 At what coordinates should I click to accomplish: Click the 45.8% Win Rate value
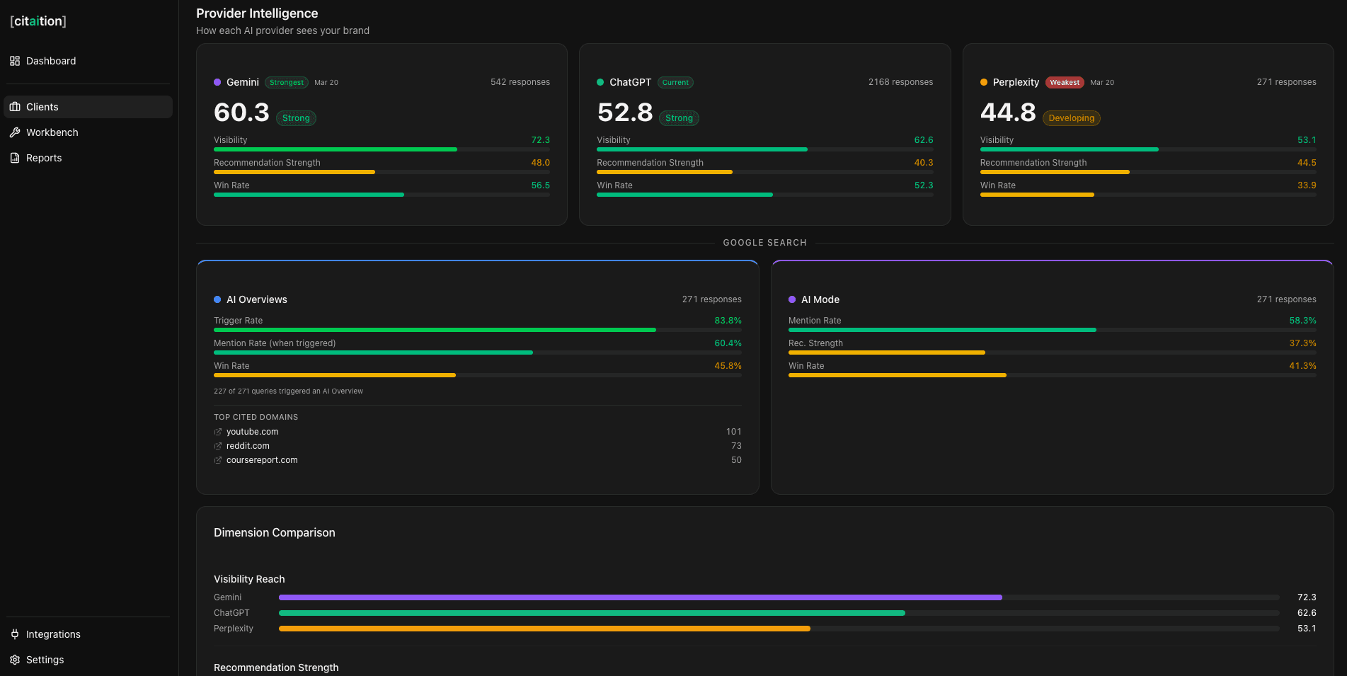coord(728,366)
